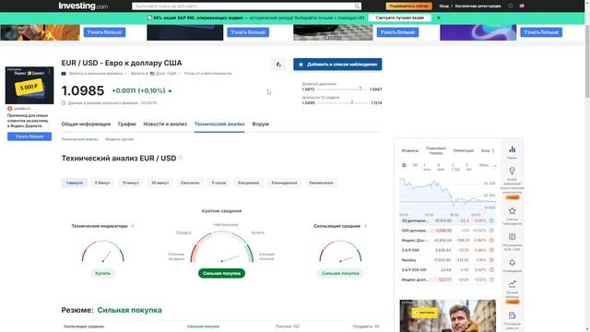Click the clock icon in the Индекс долл. row
This screenshot has height=332, width=590.
[x=491, y=279]
